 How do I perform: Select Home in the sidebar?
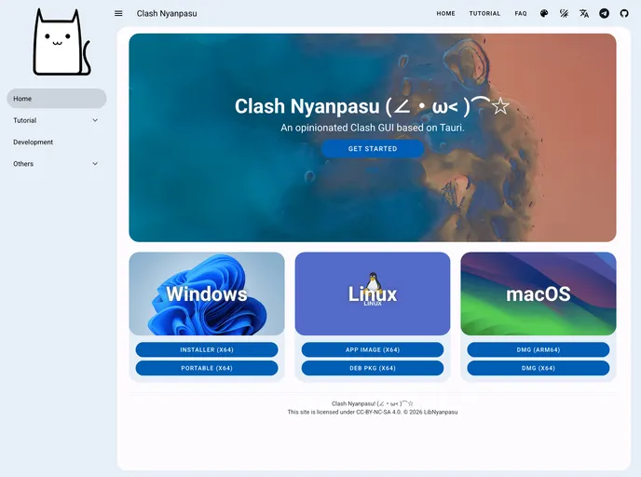57,99
